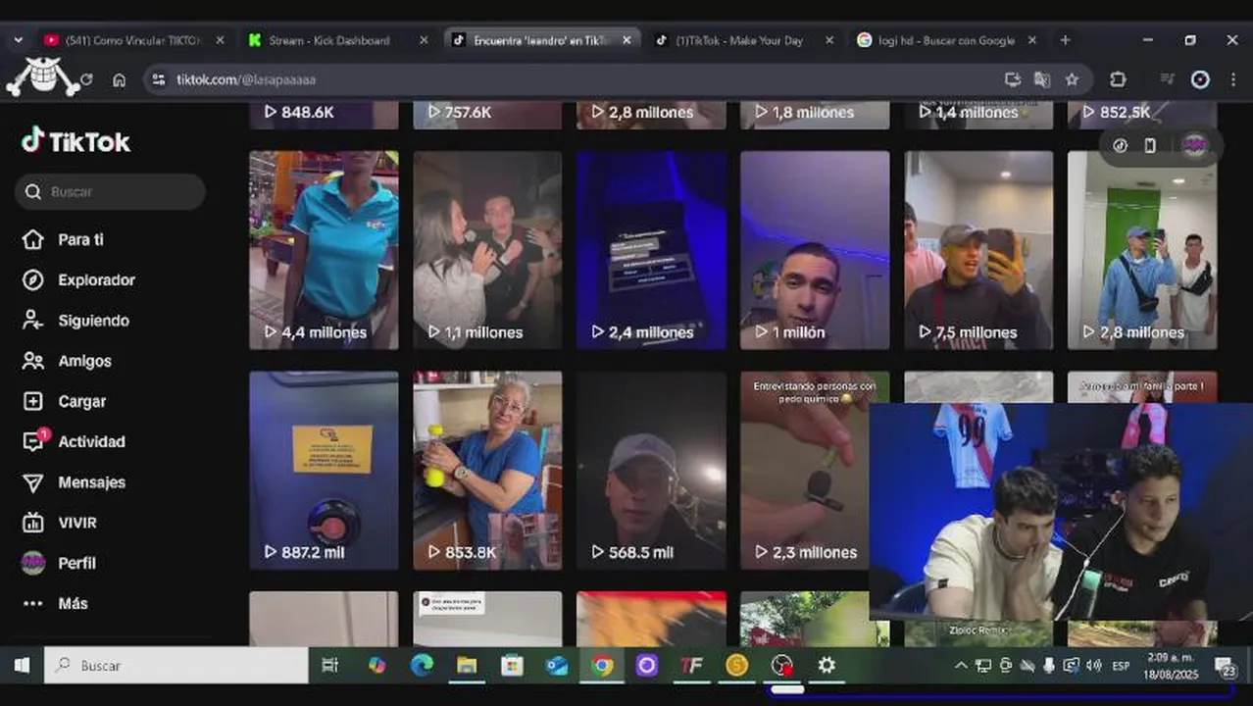The image size is (1253, 706).
Task: Install the app via address bar icon
Action: (1013, 79)
